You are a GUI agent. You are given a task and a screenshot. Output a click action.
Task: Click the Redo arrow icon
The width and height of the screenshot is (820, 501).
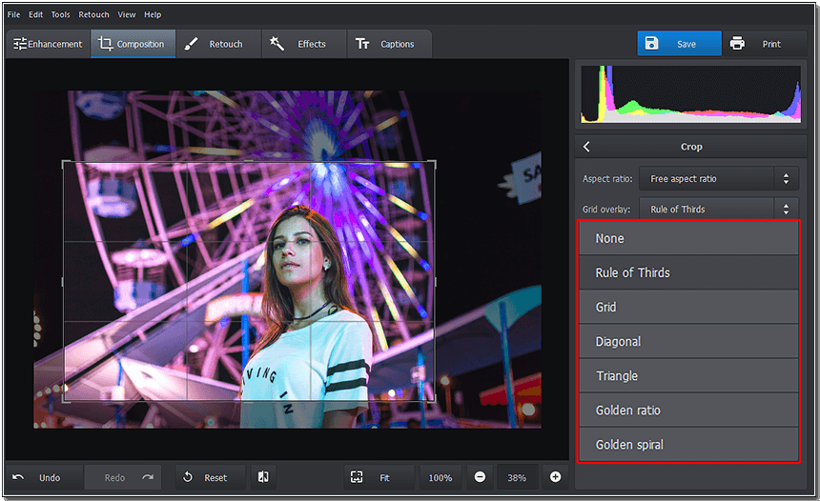pos(148,477)
